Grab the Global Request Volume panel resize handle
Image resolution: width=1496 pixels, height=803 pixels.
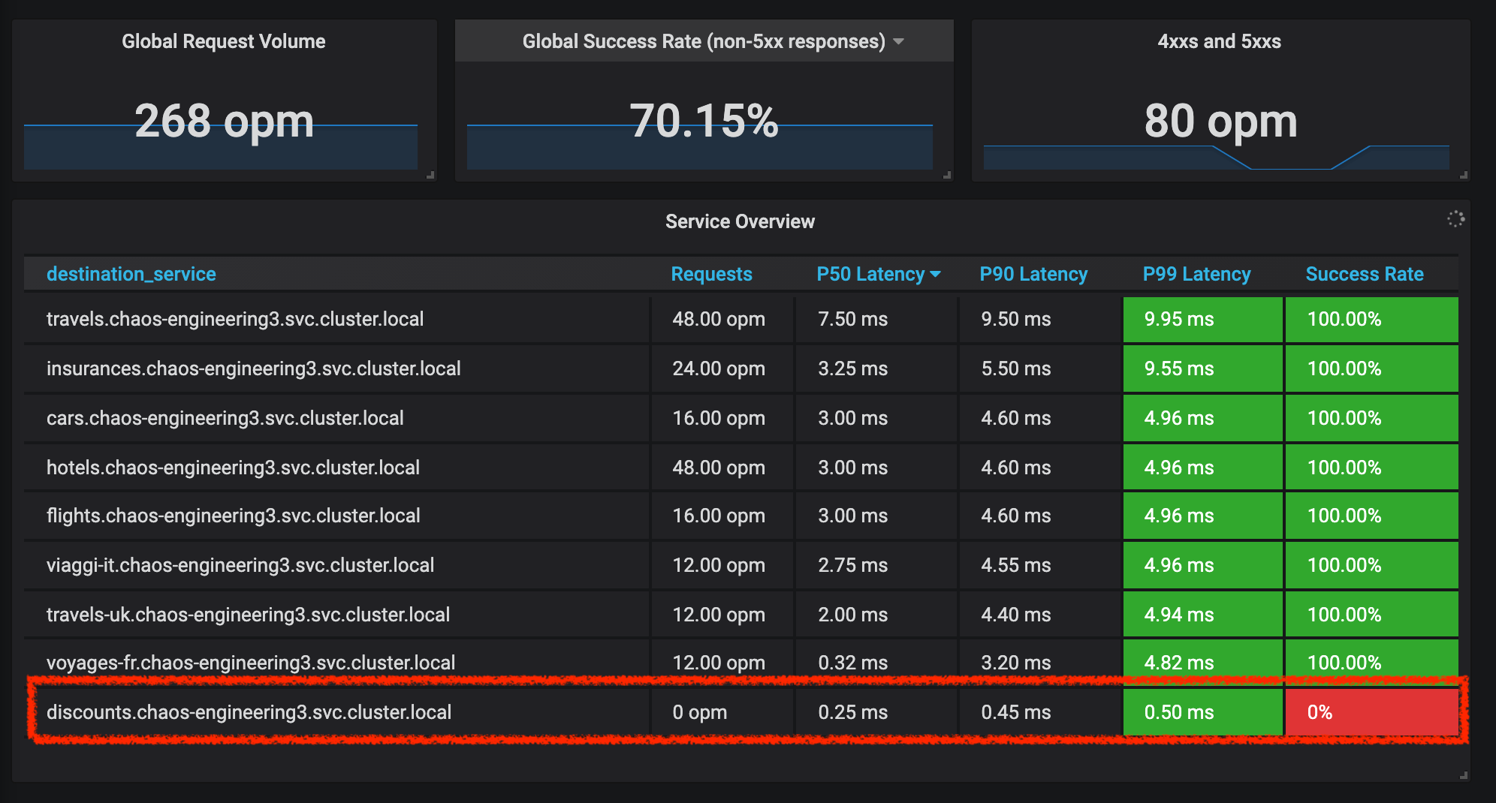click(430, 175)
